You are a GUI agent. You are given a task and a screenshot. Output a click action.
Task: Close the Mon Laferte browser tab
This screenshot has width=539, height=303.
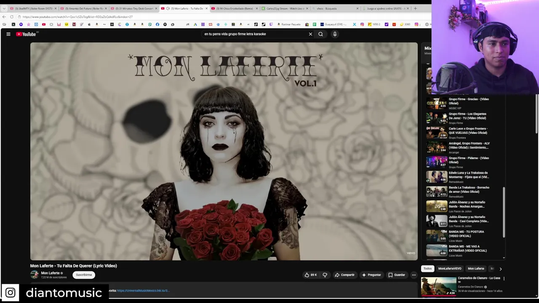206,8
